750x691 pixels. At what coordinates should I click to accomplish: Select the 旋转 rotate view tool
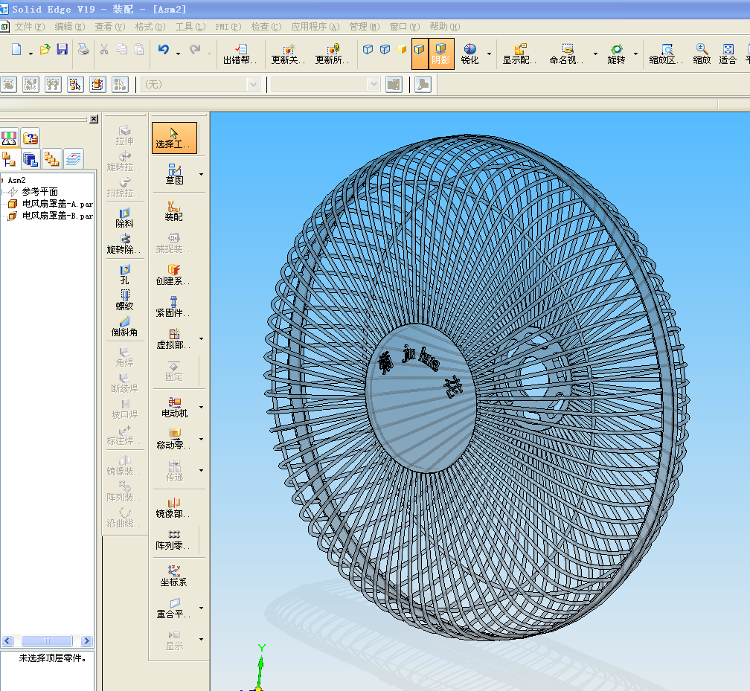(616, 54)
